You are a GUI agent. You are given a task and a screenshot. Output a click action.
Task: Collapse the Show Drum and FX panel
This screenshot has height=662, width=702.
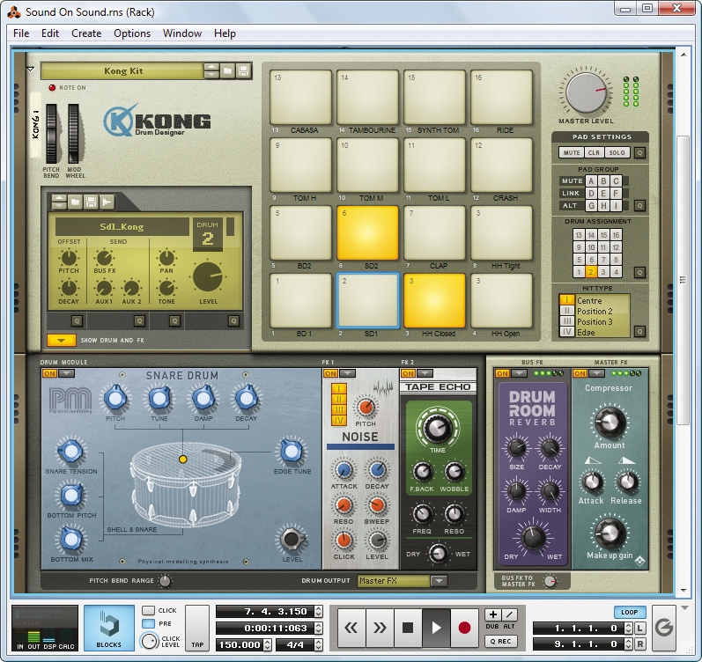(61, 340)
